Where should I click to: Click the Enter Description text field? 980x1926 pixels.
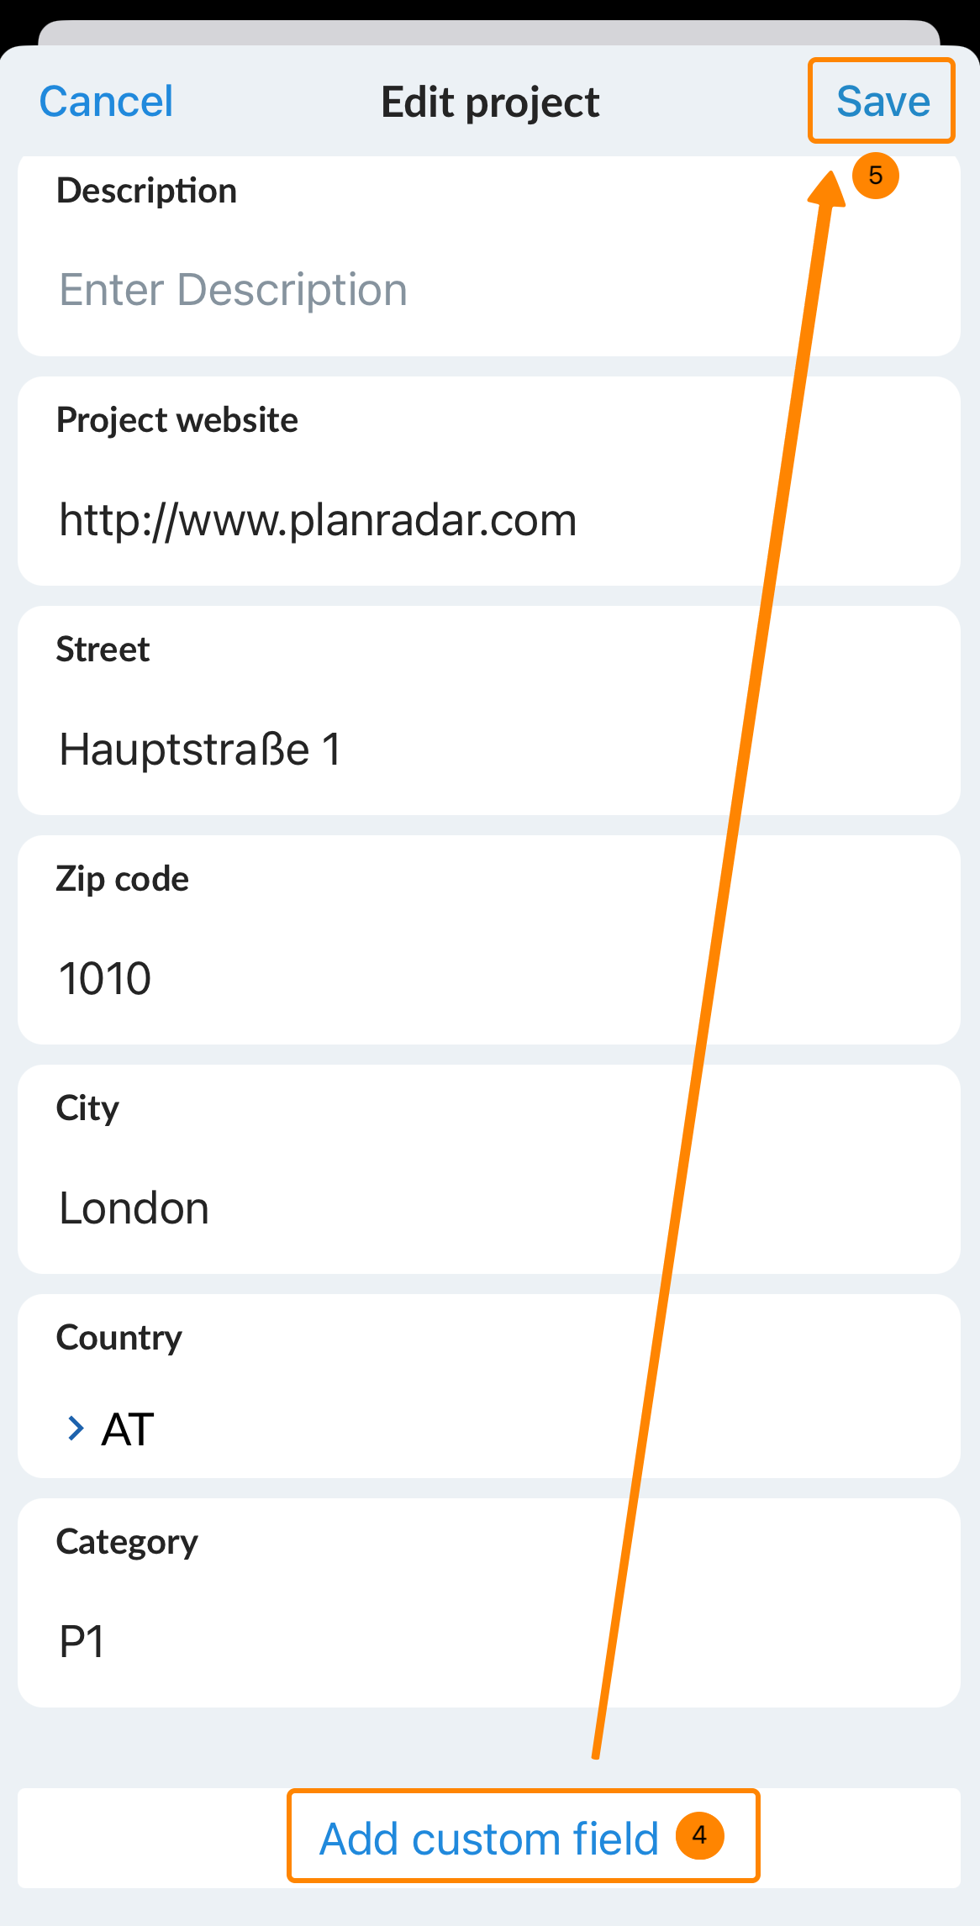click(234, 290)
